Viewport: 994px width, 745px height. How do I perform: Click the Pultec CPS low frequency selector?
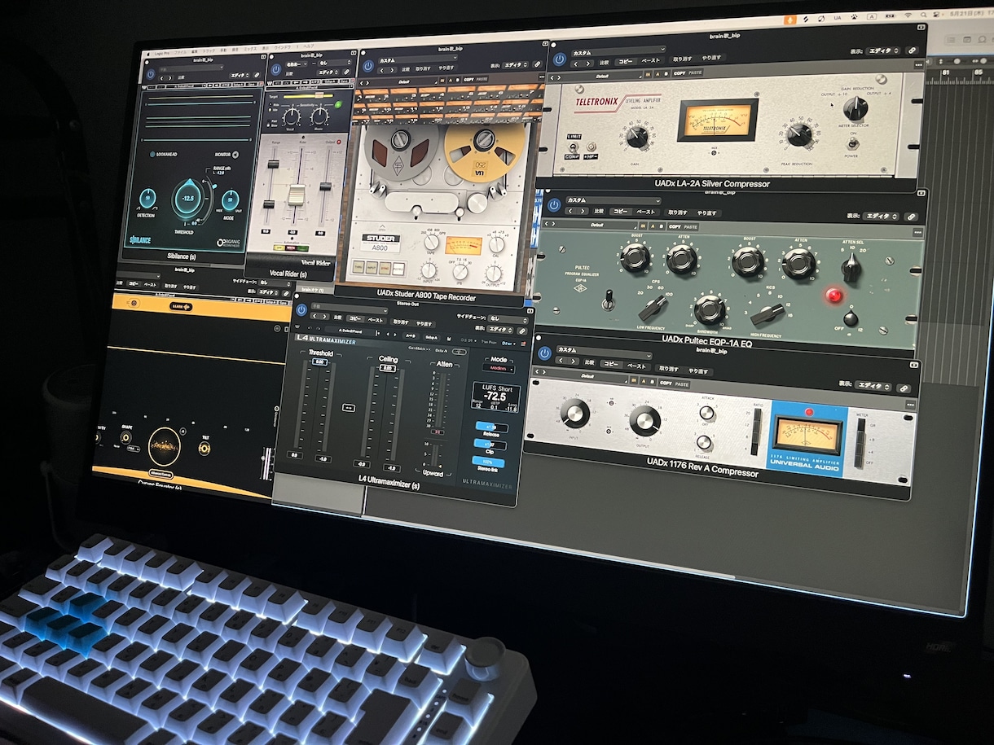[x=653, y=306]
